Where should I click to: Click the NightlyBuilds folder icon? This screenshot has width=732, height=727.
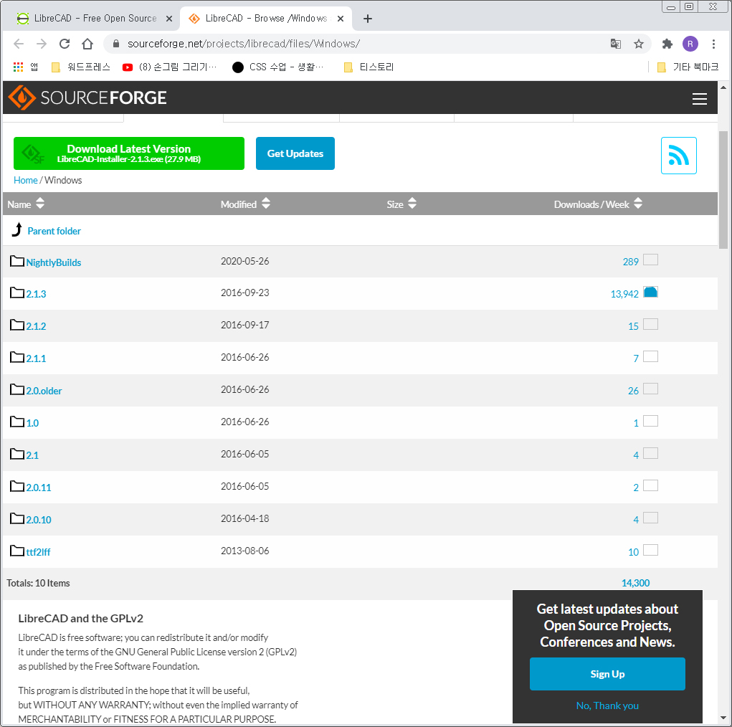pos(17,261)
